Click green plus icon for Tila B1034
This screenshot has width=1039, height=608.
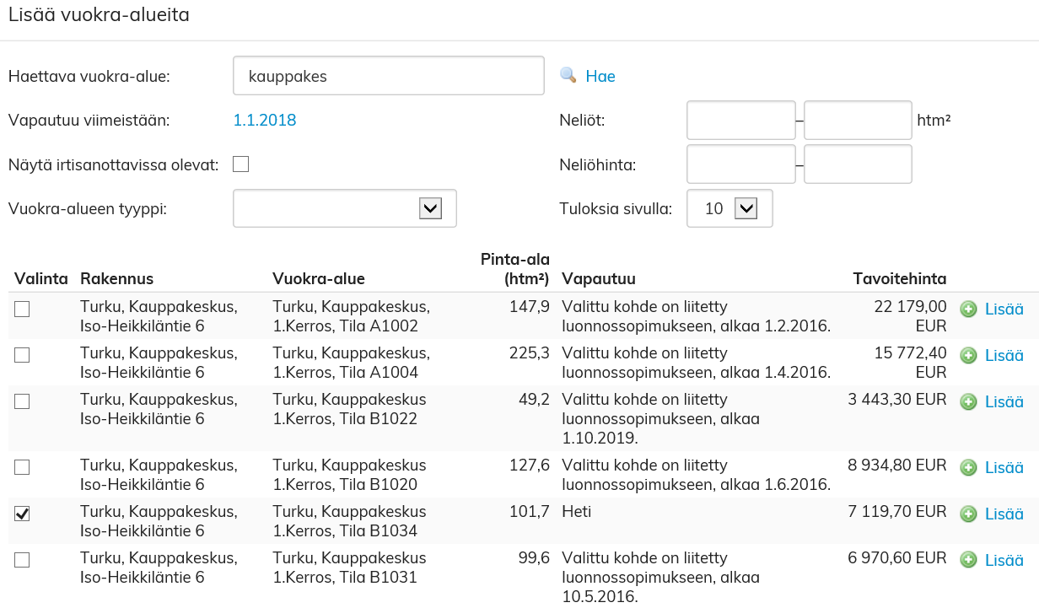(x=969, y=514)
